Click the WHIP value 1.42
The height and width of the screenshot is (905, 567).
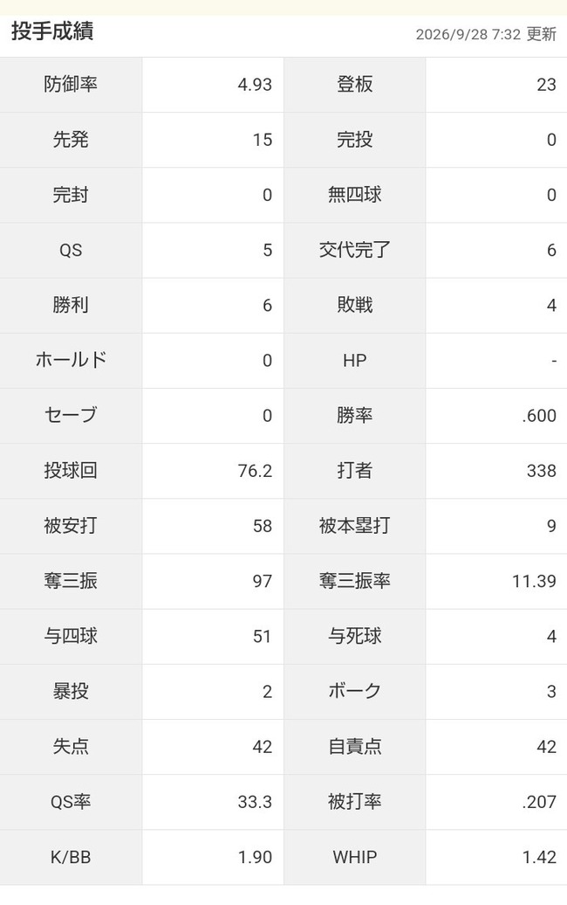tap(539, 857)
